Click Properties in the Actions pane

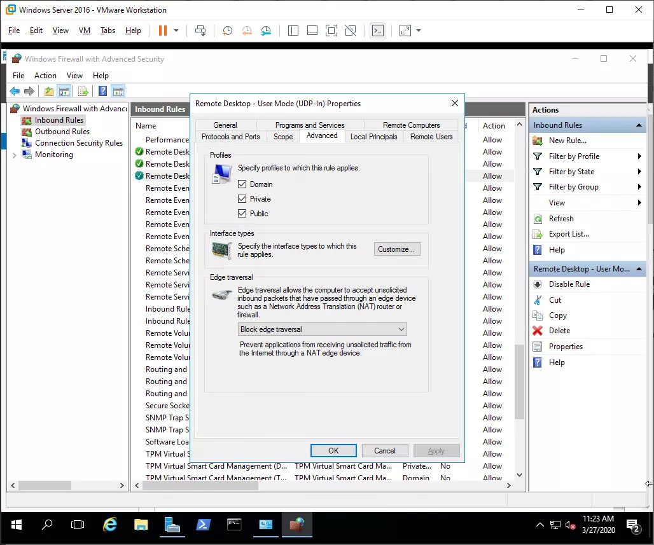[x=566, y=347]
